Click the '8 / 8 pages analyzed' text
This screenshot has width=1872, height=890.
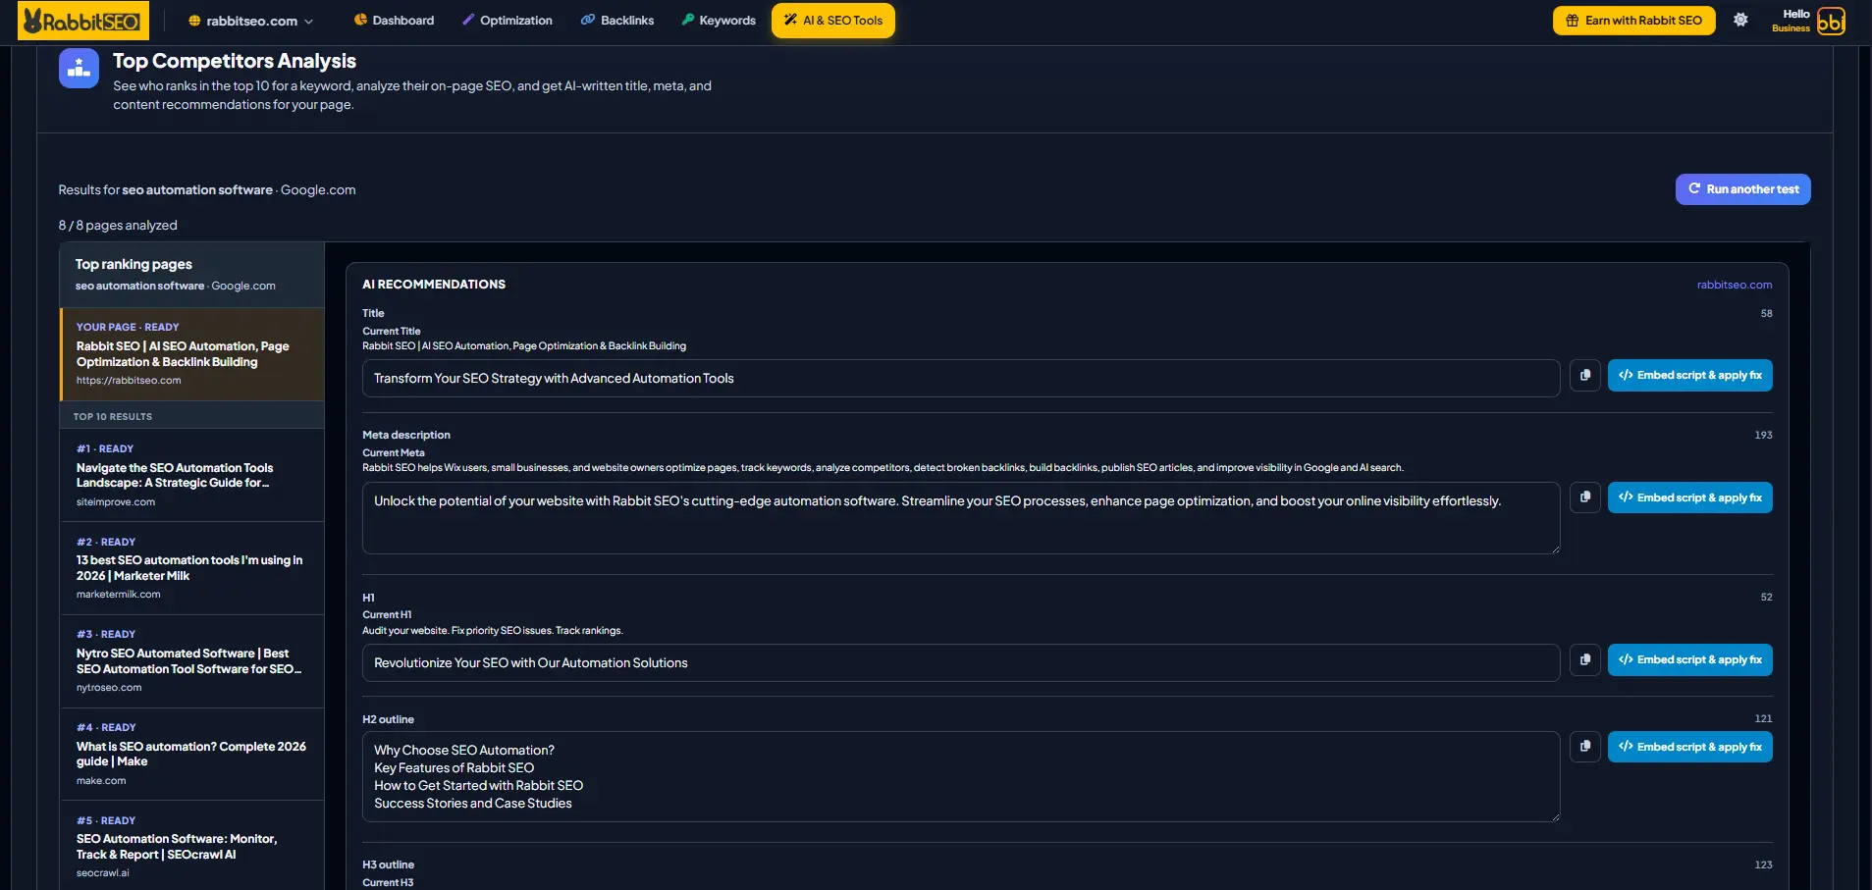point(118,225)
